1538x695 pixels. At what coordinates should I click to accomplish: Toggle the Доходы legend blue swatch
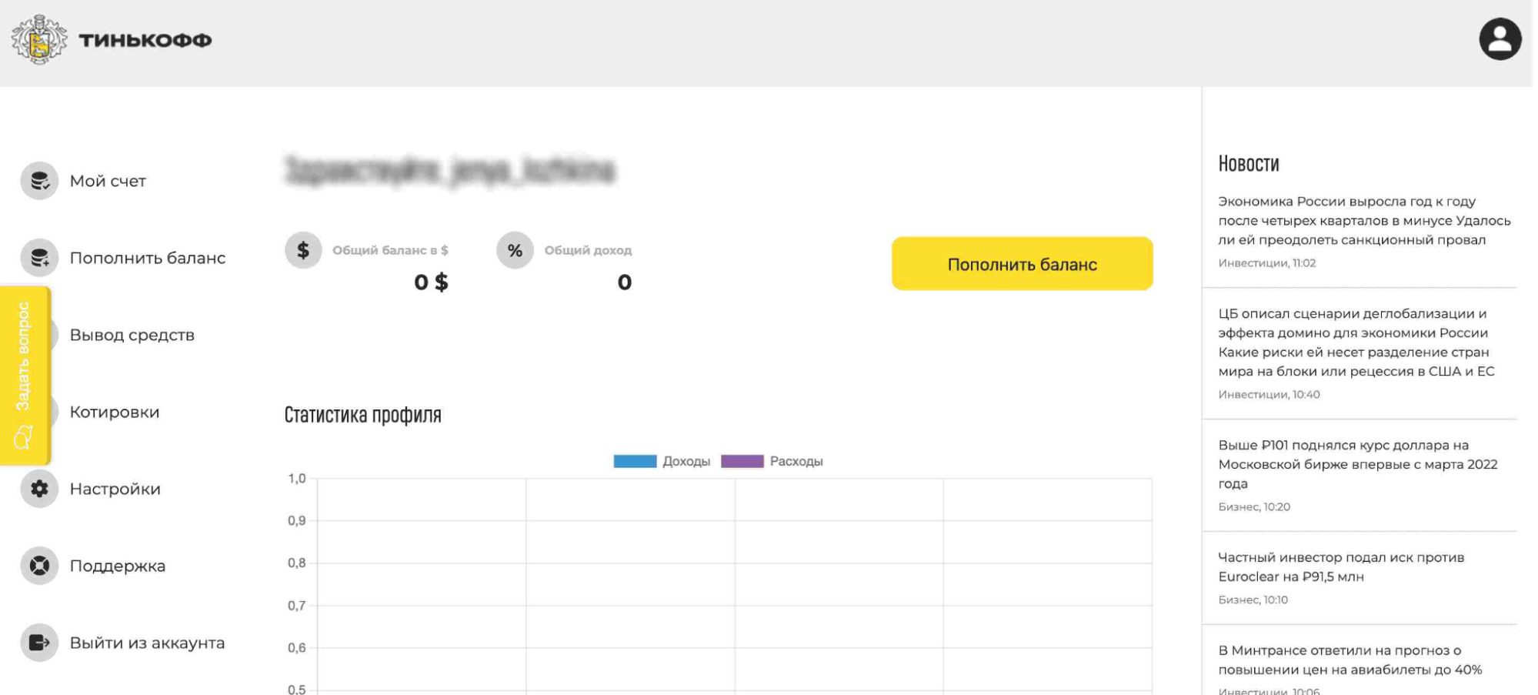click(x=635, y=461)
